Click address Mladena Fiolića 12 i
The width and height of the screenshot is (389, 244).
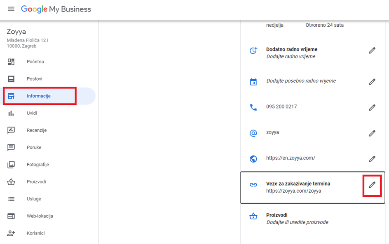(28, 40)
